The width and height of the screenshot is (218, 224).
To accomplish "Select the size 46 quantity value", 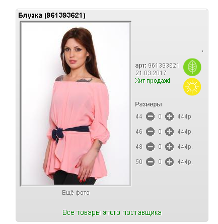I will [160, 132].
